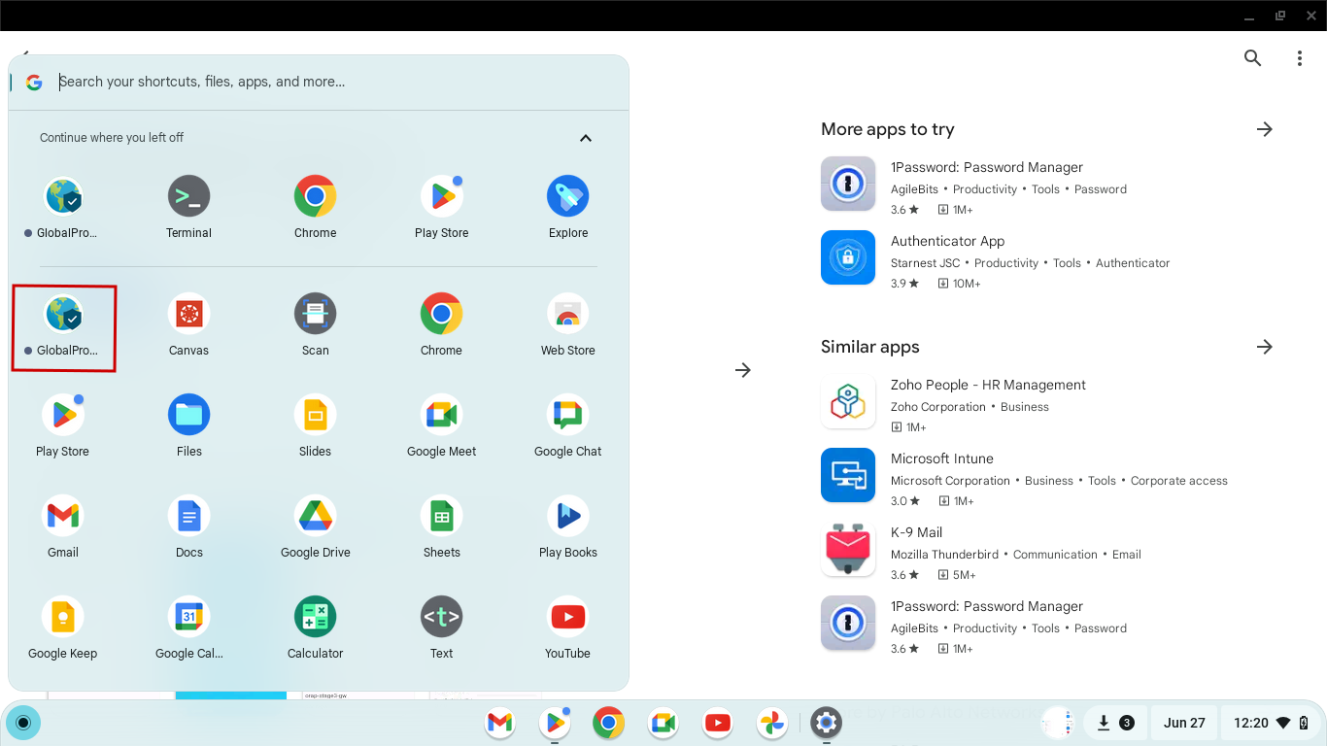Open Google Drive

[316, 527]
